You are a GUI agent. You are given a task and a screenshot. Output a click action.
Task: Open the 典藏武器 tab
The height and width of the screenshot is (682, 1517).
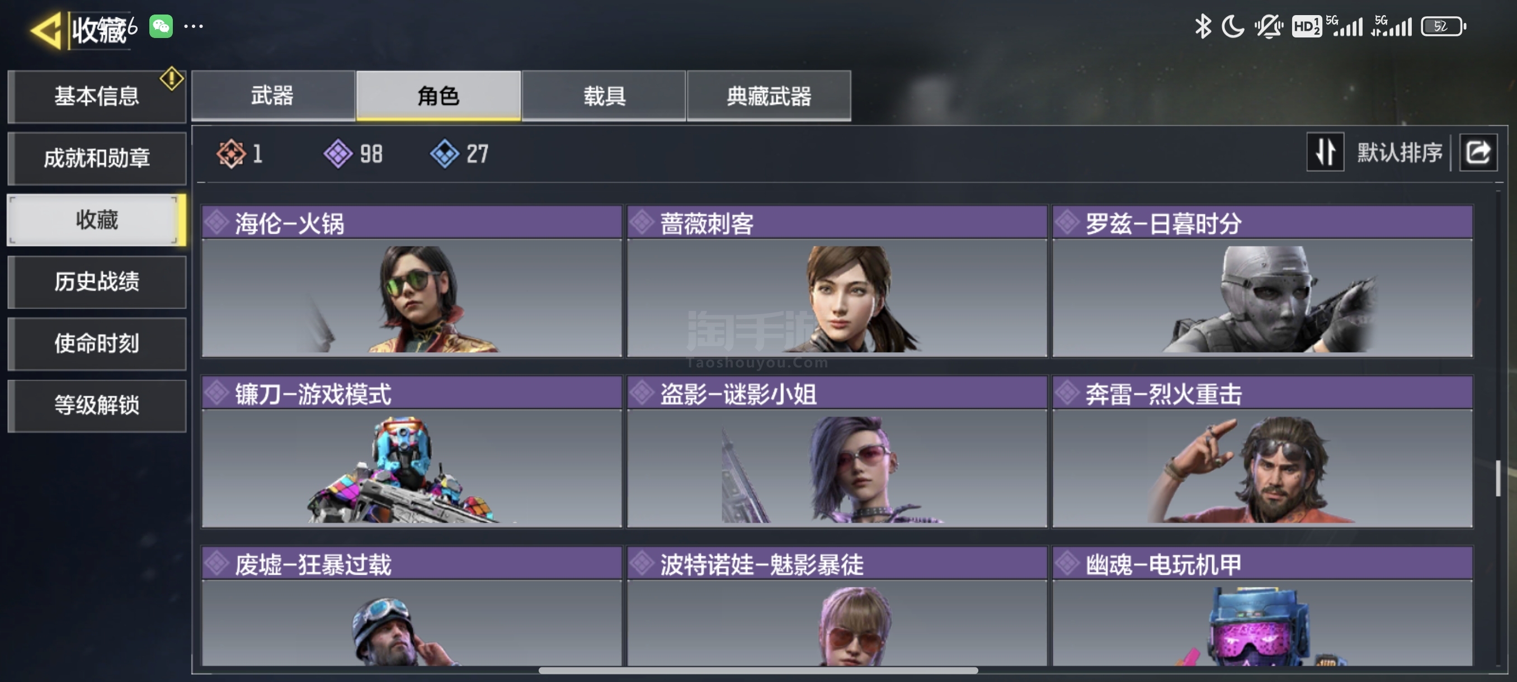coord(769,96)
